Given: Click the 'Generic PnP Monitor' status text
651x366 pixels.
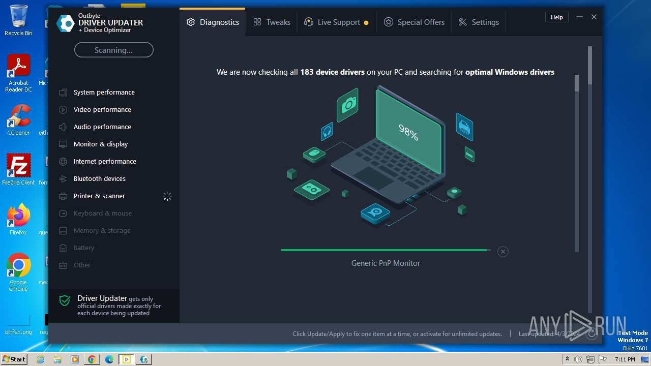Looking at the screenshot, I should click(x=386, y=263).
